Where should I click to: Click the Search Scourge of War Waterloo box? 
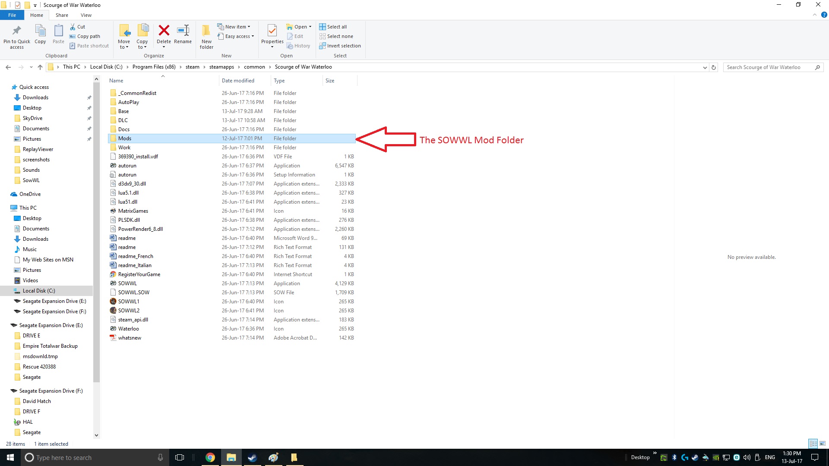click(x=769, y=67)
